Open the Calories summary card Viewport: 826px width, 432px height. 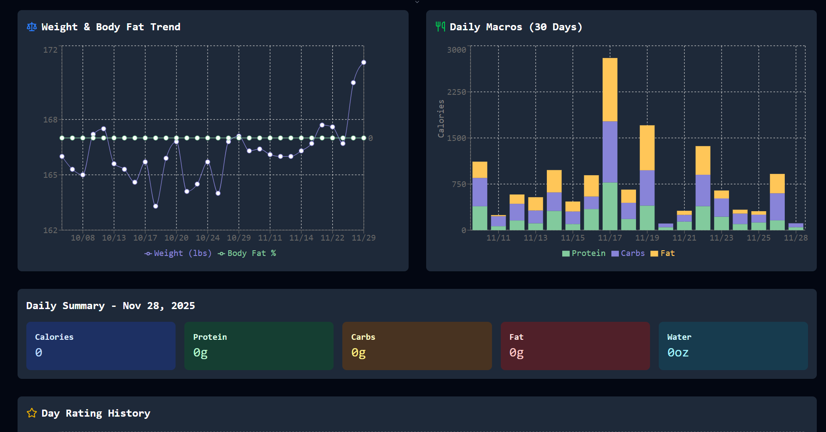click(101, 346)
